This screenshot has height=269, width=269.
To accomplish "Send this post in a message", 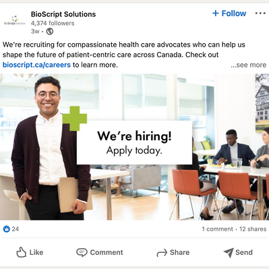I will point(238,252).
